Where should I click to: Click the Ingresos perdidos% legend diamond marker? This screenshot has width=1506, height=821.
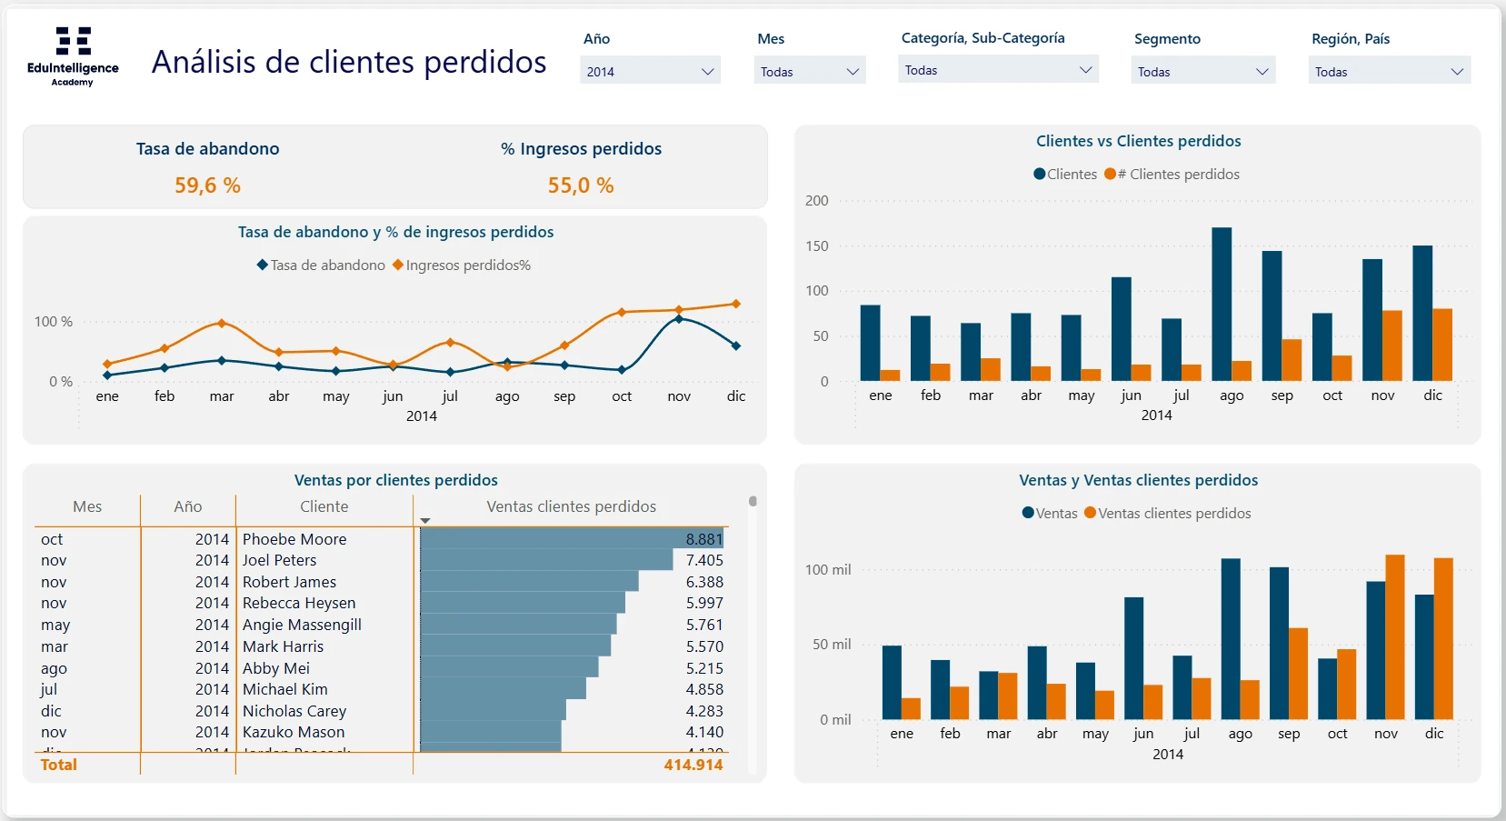click(398, 265)
